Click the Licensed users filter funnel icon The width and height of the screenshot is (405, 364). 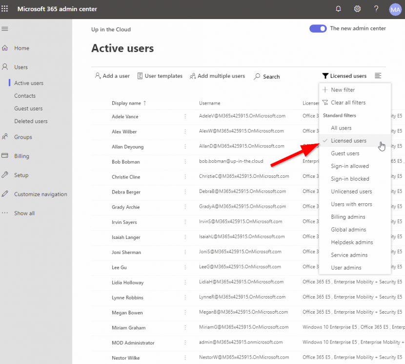[325, 76]
